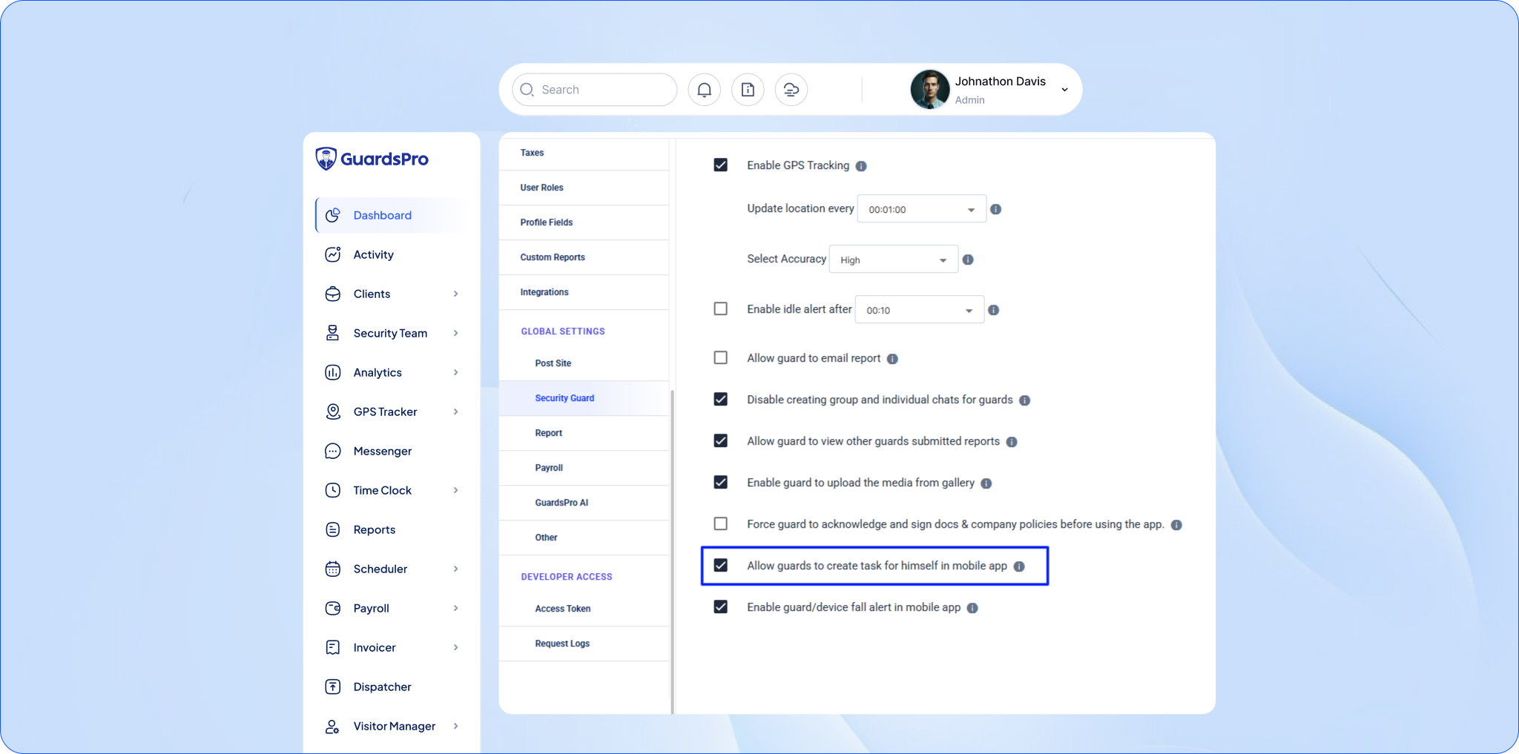Screen dimensions: 1519x754
Task: Check Force guard to acknowledge and sign docs
Action: 721,523
